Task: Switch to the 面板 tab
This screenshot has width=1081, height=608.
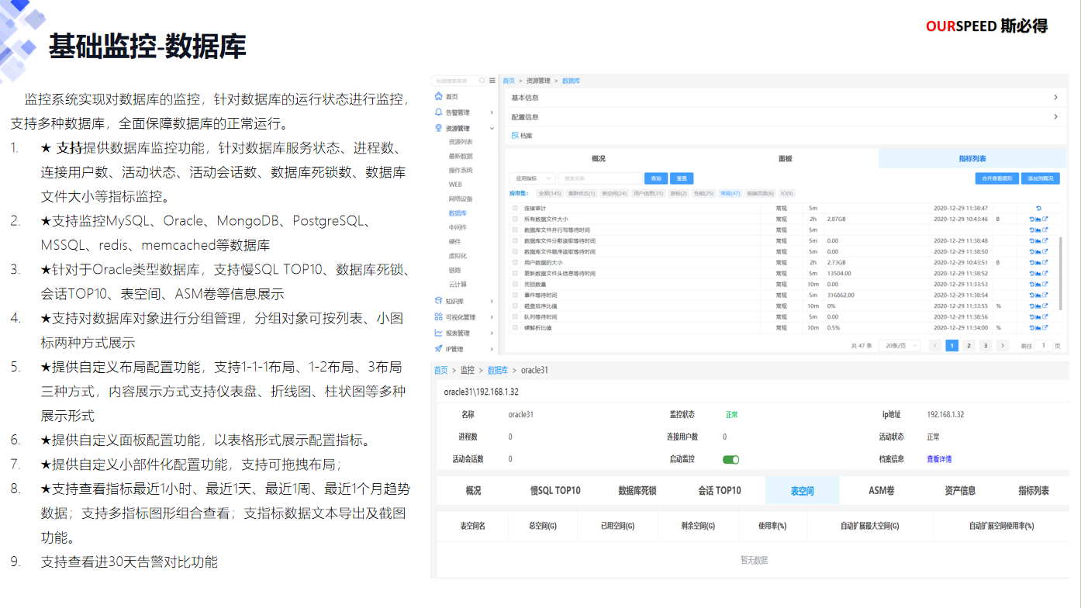Action: [x=785, y=158]
